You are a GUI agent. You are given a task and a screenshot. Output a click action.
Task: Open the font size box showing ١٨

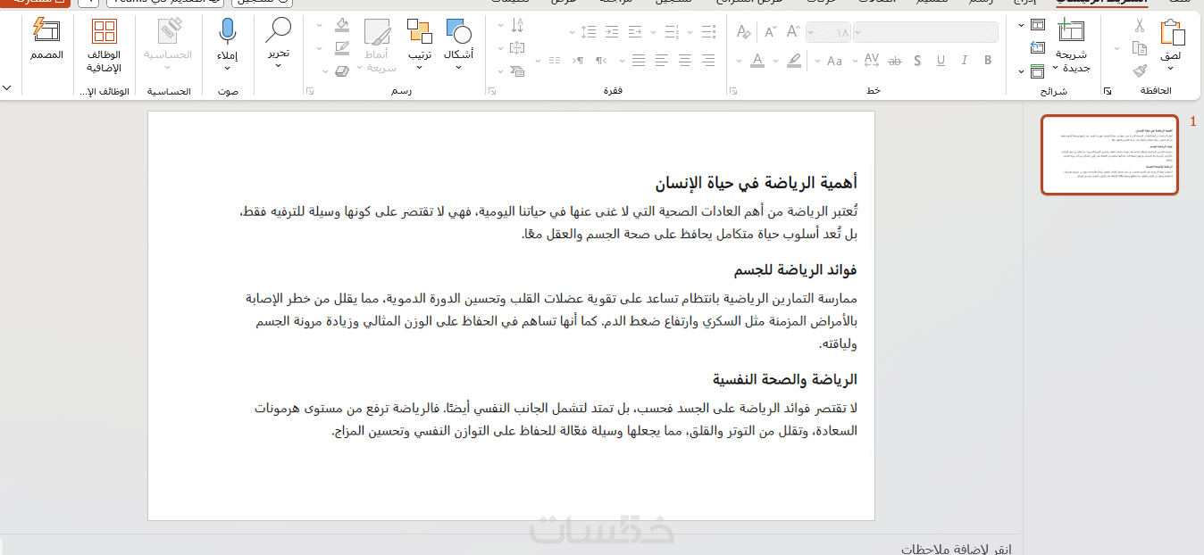829,32
